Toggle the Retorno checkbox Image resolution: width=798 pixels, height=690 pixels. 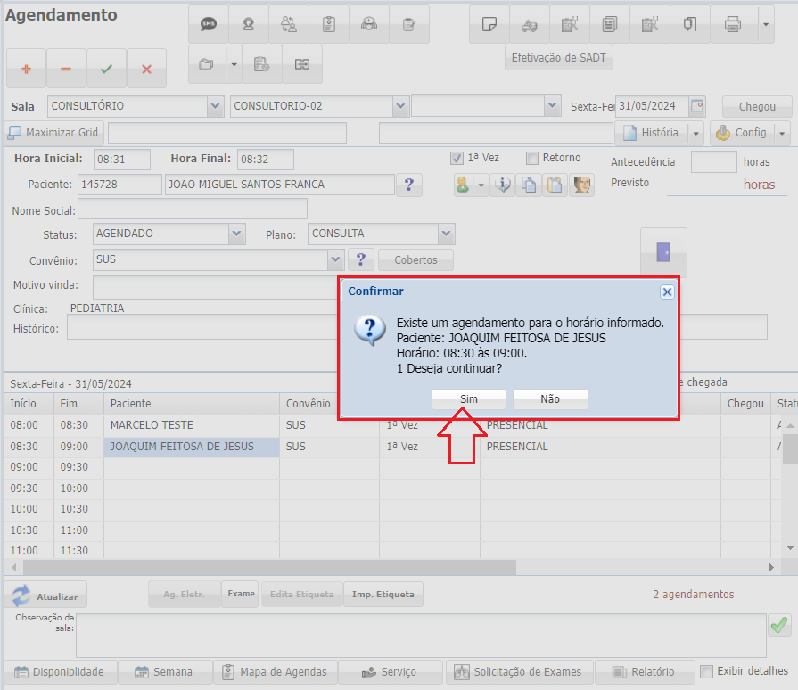pos(531,159)
